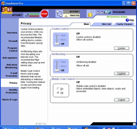Click the Ad Blocking slider handle

click(57, 70)
